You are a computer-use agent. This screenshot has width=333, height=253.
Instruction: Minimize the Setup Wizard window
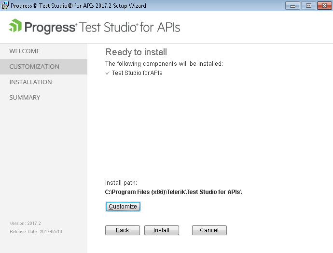[292, 6]
